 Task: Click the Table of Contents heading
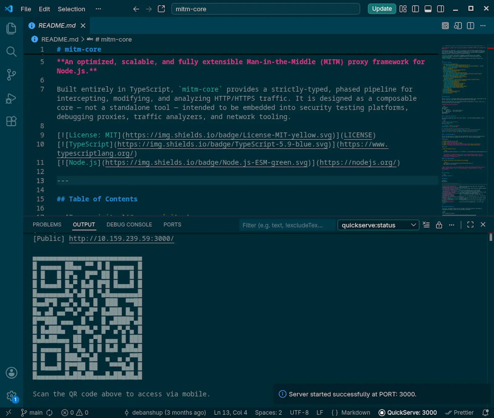click(97, 199)
